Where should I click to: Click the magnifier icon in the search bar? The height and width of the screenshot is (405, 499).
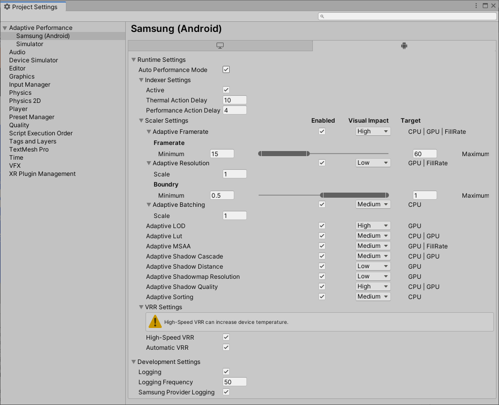pos(322,16)
